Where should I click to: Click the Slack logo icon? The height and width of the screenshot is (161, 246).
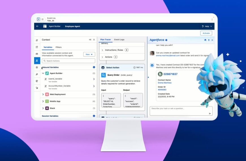(47, 108)
